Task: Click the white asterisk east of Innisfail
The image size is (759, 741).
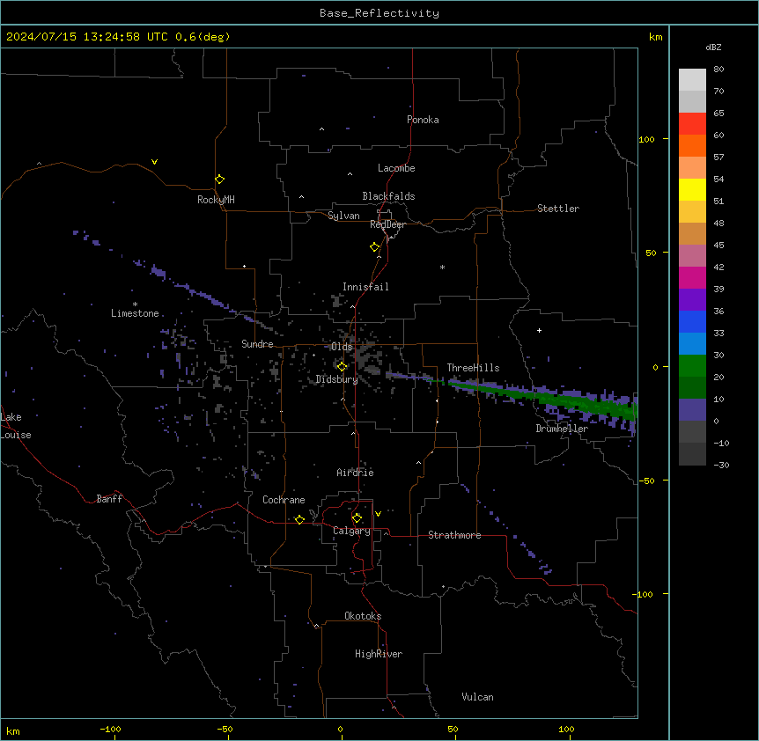Action: tap(442, 267)
